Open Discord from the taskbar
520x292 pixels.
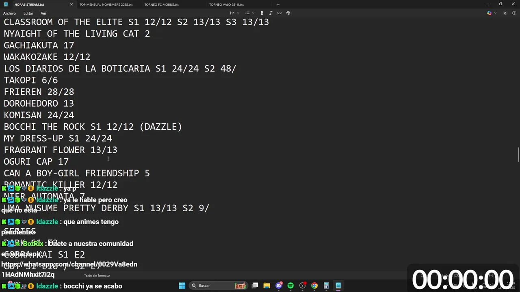[x=279, y=286]
